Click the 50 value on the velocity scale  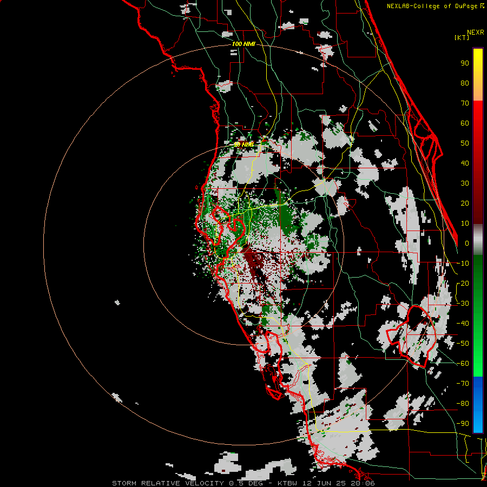click(465, 143)
